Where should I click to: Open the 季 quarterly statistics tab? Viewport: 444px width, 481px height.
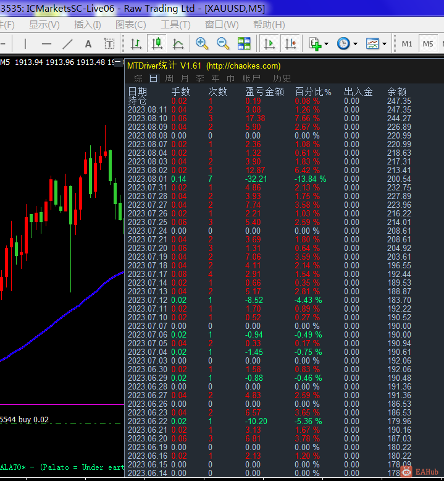coord(200,79)
